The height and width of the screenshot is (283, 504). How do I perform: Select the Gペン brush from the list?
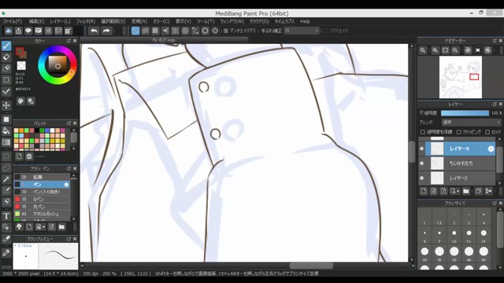(x=42, y=199)
